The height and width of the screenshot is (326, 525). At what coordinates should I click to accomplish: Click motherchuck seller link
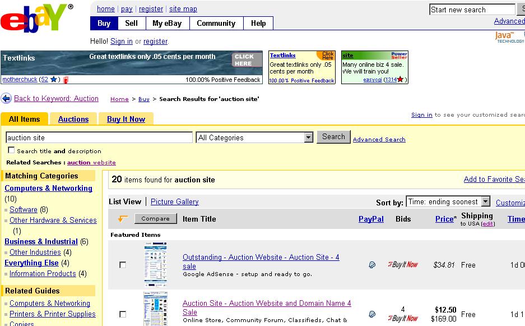pyautogui.click(x=20, y=80)
